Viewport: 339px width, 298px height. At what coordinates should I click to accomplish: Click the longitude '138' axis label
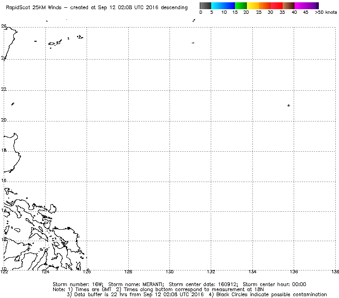(335, 271)
